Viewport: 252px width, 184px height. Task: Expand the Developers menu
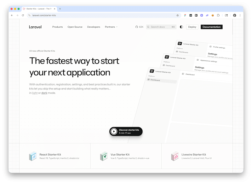point(94,27)
